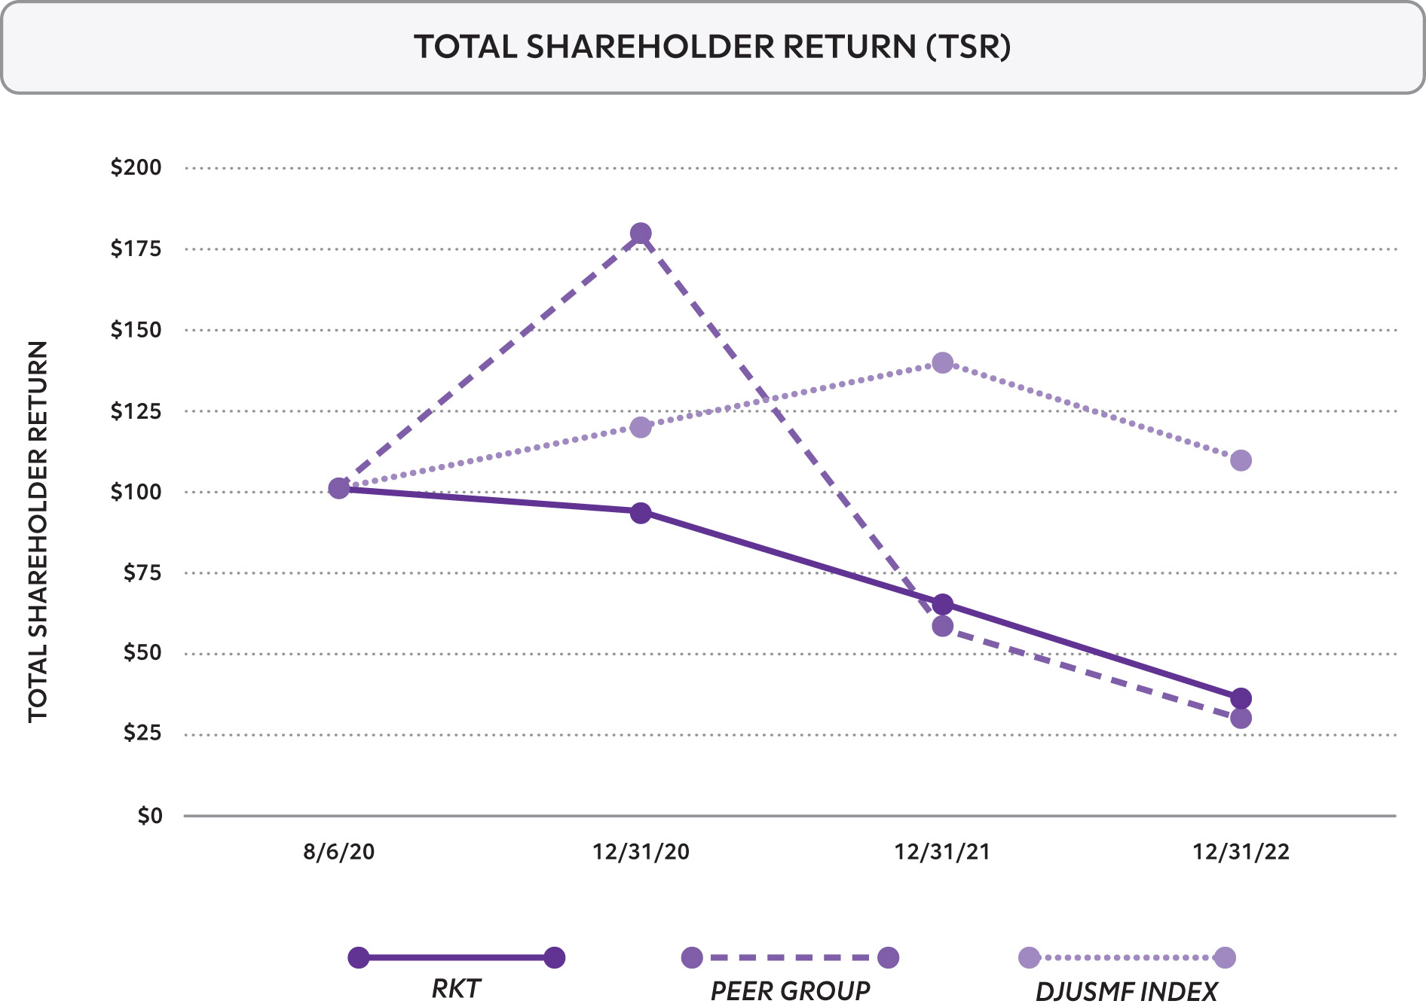Select the DJUSMF Index point at 12/31/20
This screenshot has width=1426, height=1007.
click(x=641, y=428)
